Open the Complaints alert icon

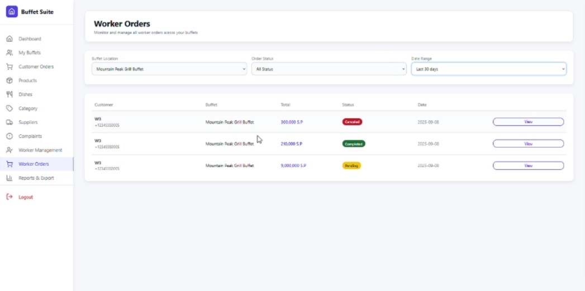pyautogui.click(x=9, y=137)
